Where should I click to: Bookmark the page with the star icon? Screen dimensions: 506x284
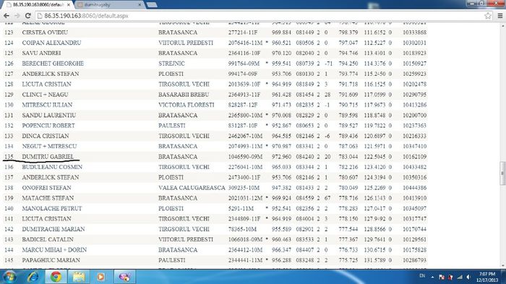[x=488, y=15]
